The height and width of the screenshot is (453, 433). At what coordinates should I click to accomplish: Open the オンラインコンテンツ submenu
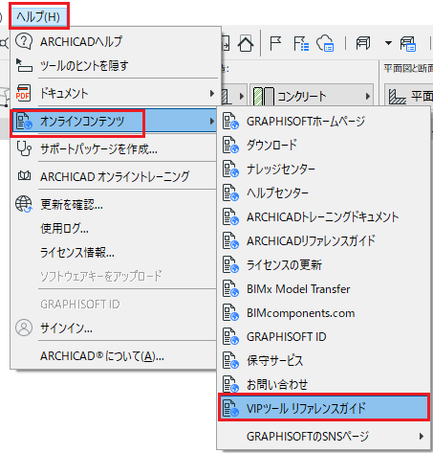(x=115, y=122)
